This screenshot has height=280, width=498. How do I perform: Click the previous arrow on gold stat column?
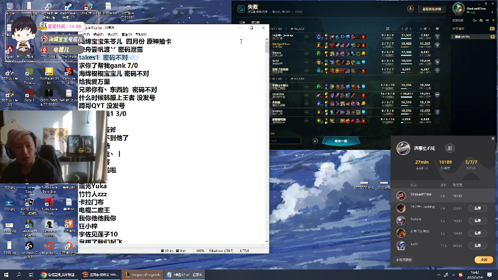pyautogui.click(x=421, y=29)
